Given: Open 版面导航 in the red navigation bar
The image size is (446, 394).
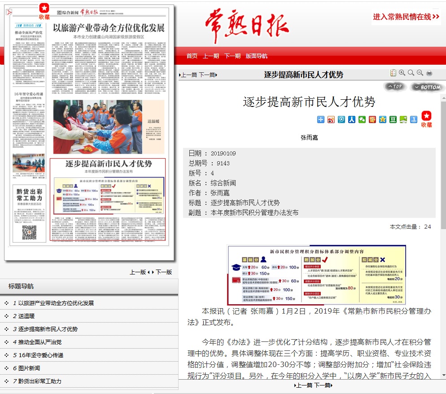Looking at the screenshot, I should [257, 56].
